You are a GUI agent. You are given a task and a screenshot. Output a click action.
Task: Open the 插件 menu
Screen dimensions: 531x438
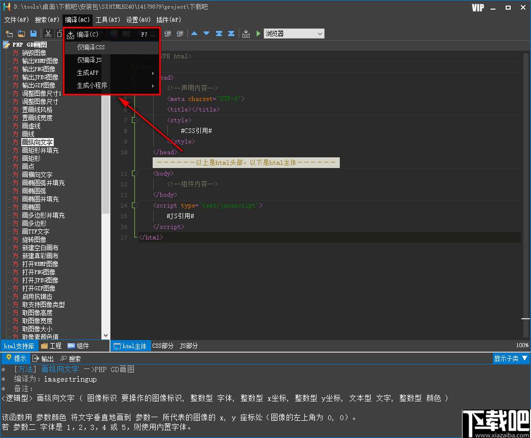click(169, 20)
